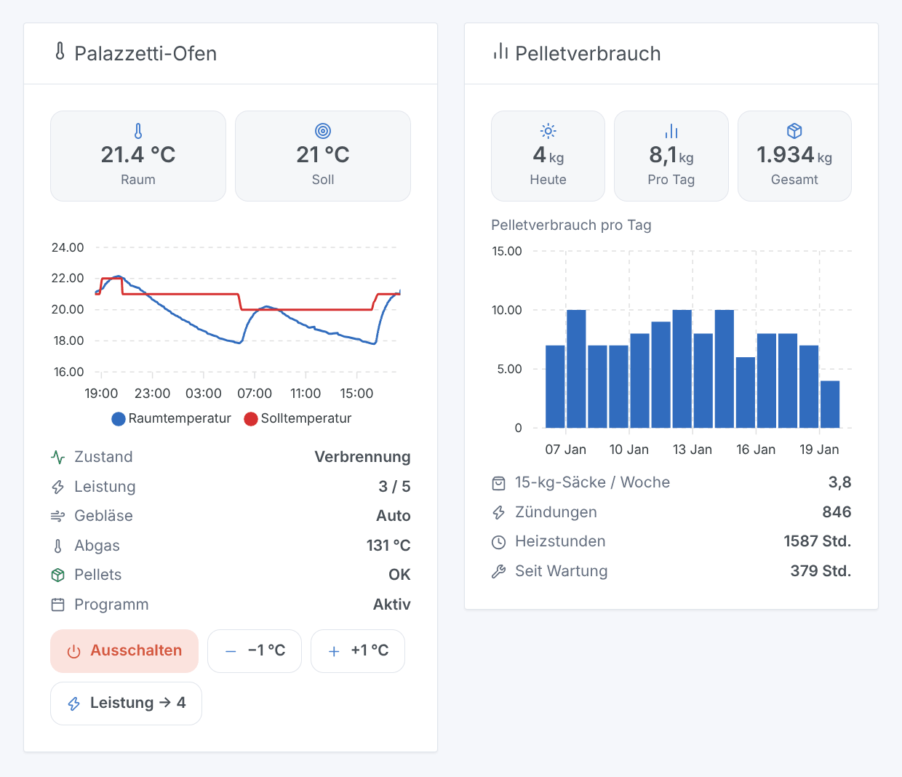
Task: Click the Auto Gebläse value
Action: 394,516
